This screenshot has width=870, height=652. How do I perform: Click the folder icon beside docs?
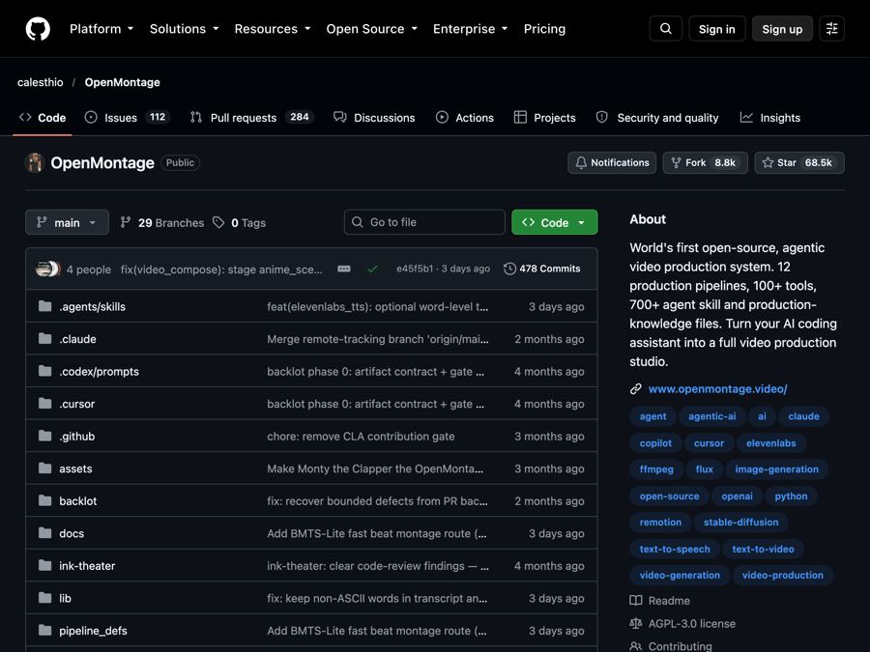[x=44, y=533]
